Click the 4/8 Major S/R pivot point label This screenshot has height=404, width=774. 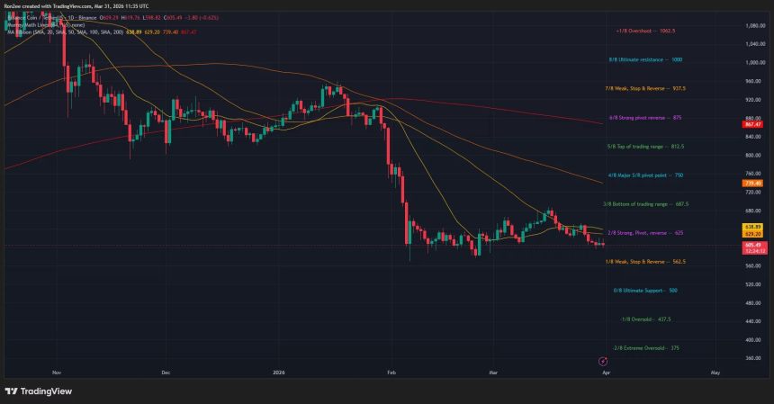[x=647, y=175]
